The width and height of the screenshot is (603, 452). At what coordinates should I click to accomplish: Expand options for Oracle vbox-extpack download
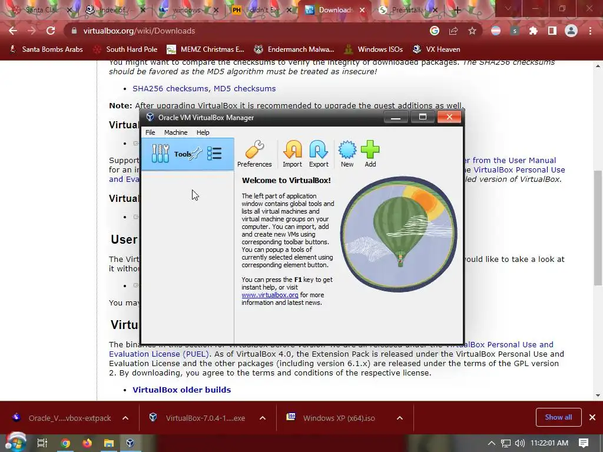125,418
